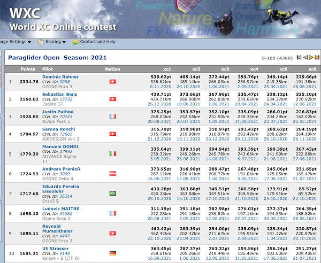321x263 pixels.
Task: Click the xc1 column header
Action: [167, 69]
